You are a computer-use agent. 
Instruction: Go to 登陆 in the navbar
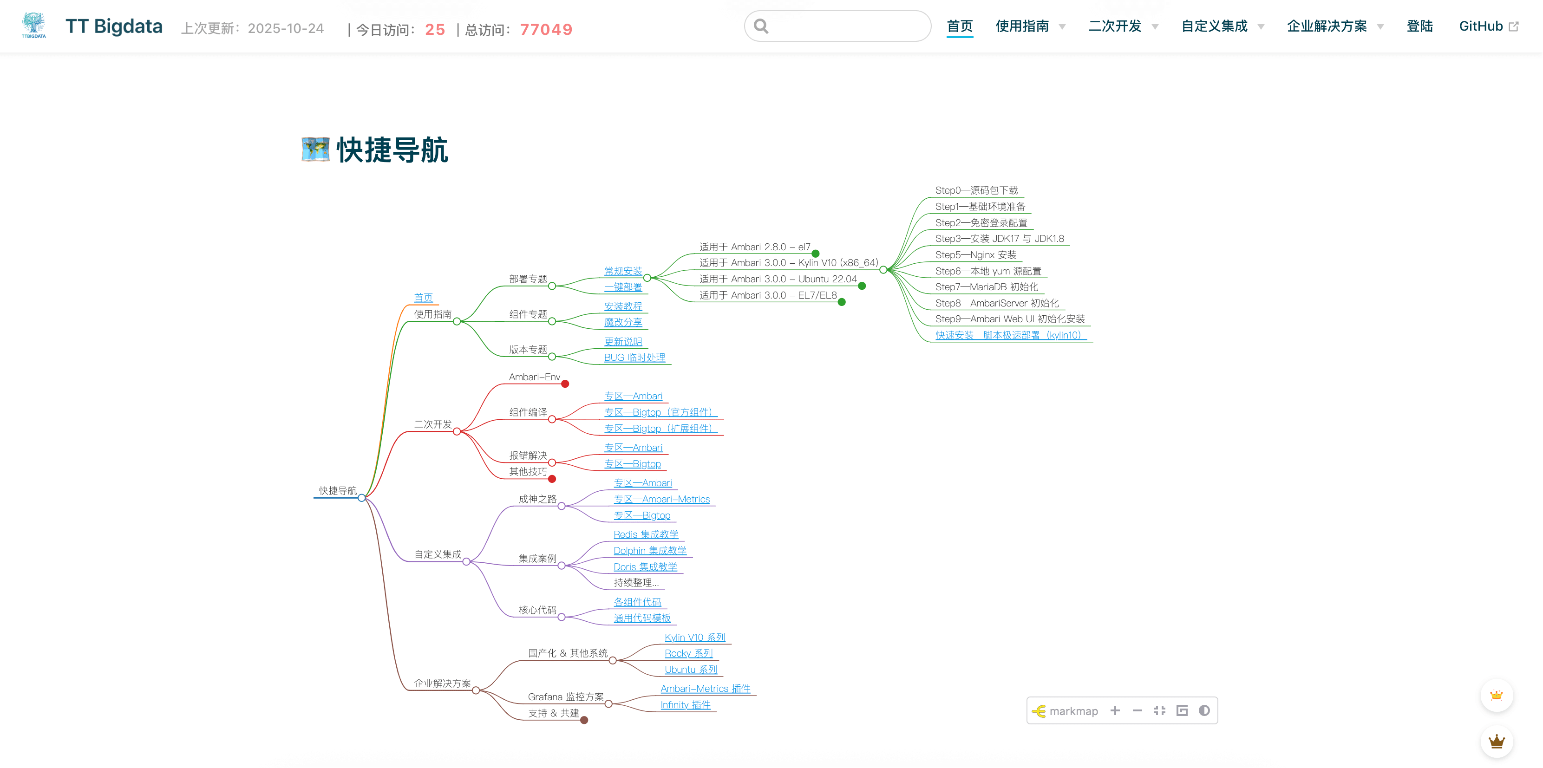[1419, 26]
